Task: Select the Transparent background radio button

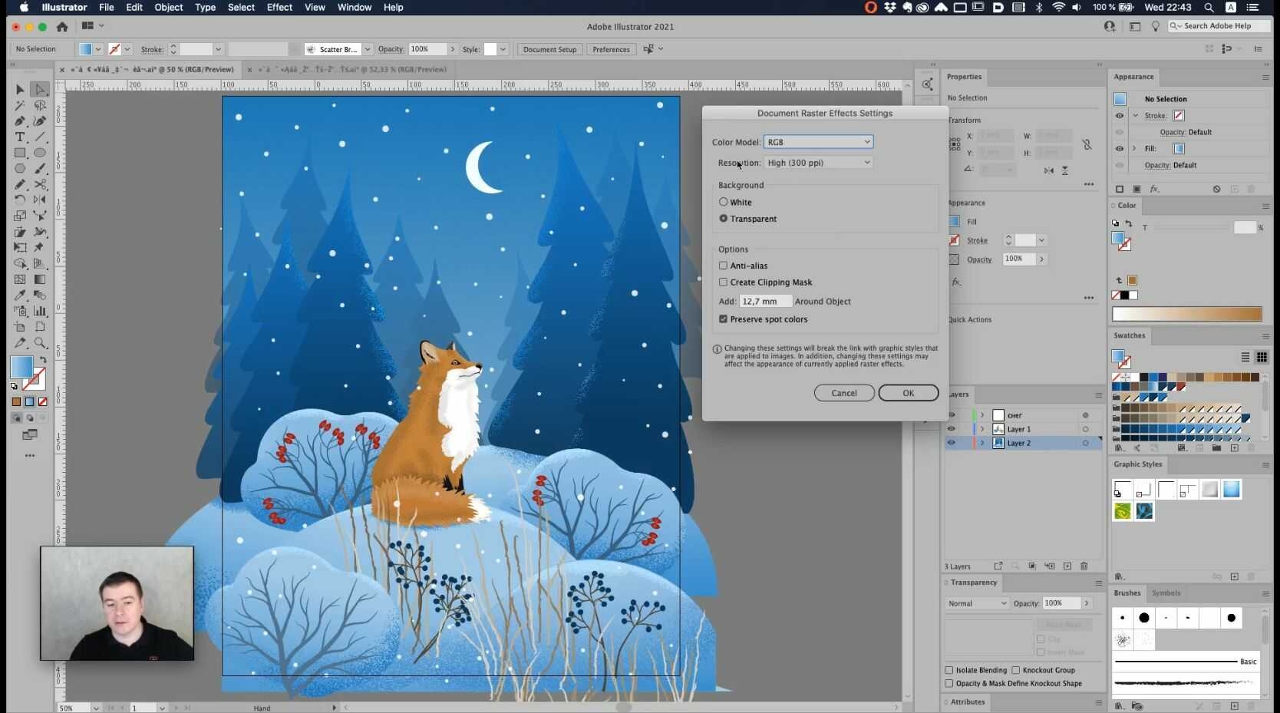Action: tap(723, 219)
